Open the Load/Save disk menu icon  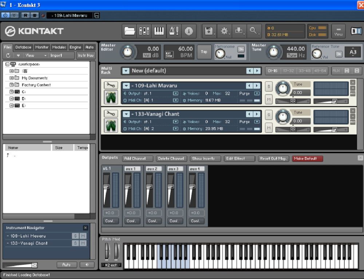coord(209,31)
